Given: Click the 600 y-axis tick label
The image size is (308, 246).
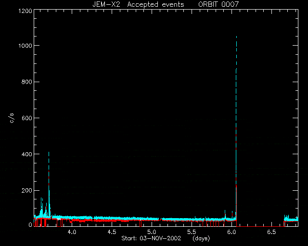Looking at the screenshot, I should point(26,118).
